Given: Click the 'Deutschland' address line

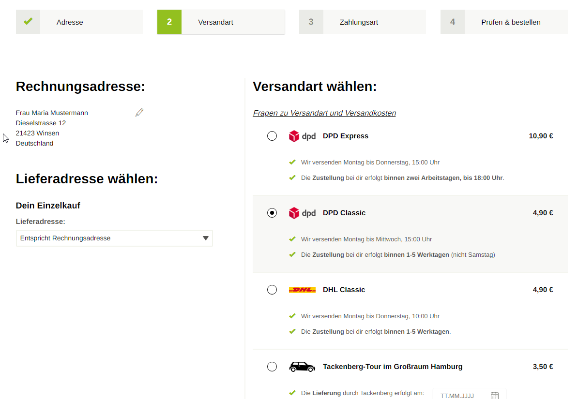Looking at the screenshot, I should click(x=35, y=143).
